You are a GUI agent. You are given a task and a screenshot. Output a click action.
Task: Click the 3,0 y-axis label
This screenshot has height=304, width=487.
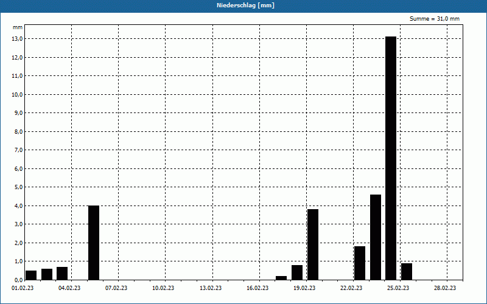(x=18, y=224)
